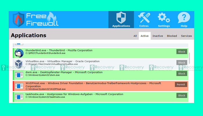Select the thunderbird.exe Mozilla Corporation row title
The height and width of the screenshot is (116, 203).
point(59,50)
